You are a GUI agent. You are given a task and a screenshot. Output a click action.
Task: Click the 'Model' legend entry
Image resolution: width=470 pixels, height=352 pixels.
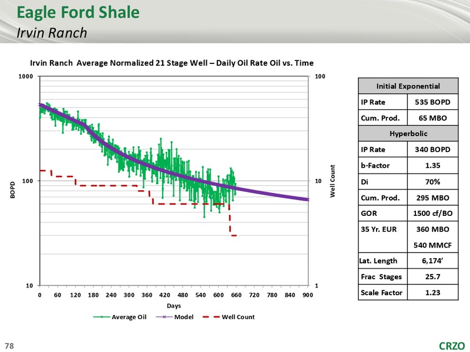click(x=174, y=317)
